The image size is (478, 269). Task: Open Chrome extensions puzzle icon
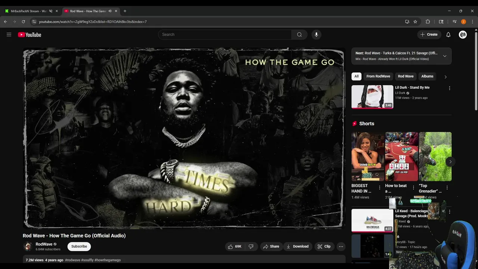tap(428, 22)
